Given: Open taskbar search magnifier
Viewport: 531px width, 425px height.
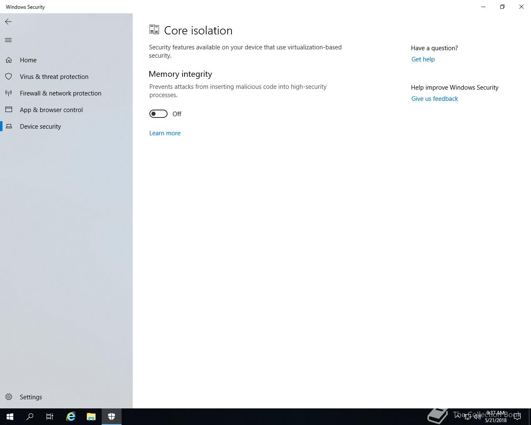Looking at the screenshot, I should 30,417.
